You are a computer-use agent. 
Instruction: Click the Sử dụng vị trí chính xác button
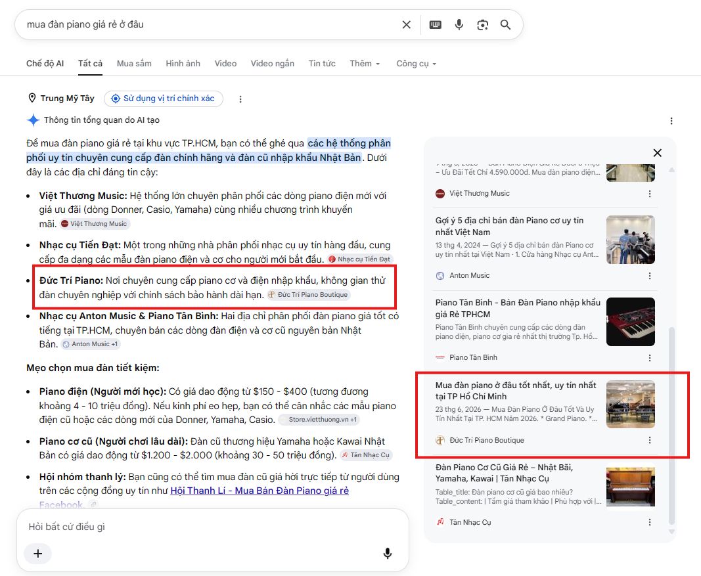pos(164,99)
